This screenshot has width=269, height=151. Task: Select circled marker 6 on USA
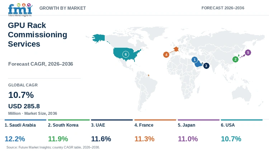[x=126, y=55]
